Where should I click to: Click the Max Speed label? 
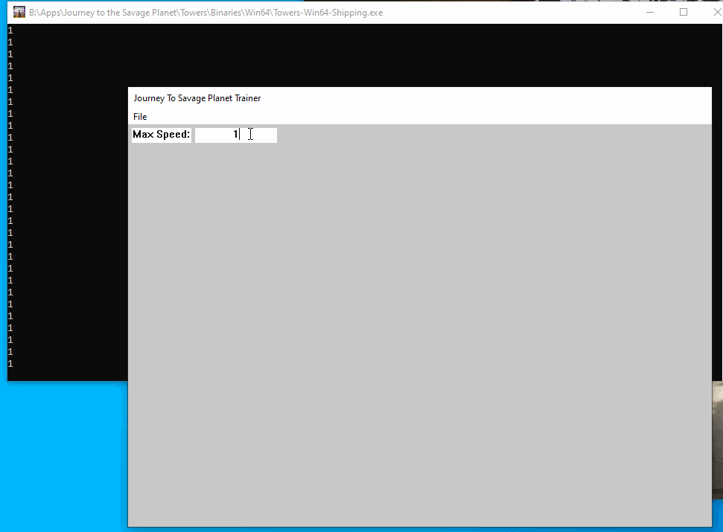162,135
